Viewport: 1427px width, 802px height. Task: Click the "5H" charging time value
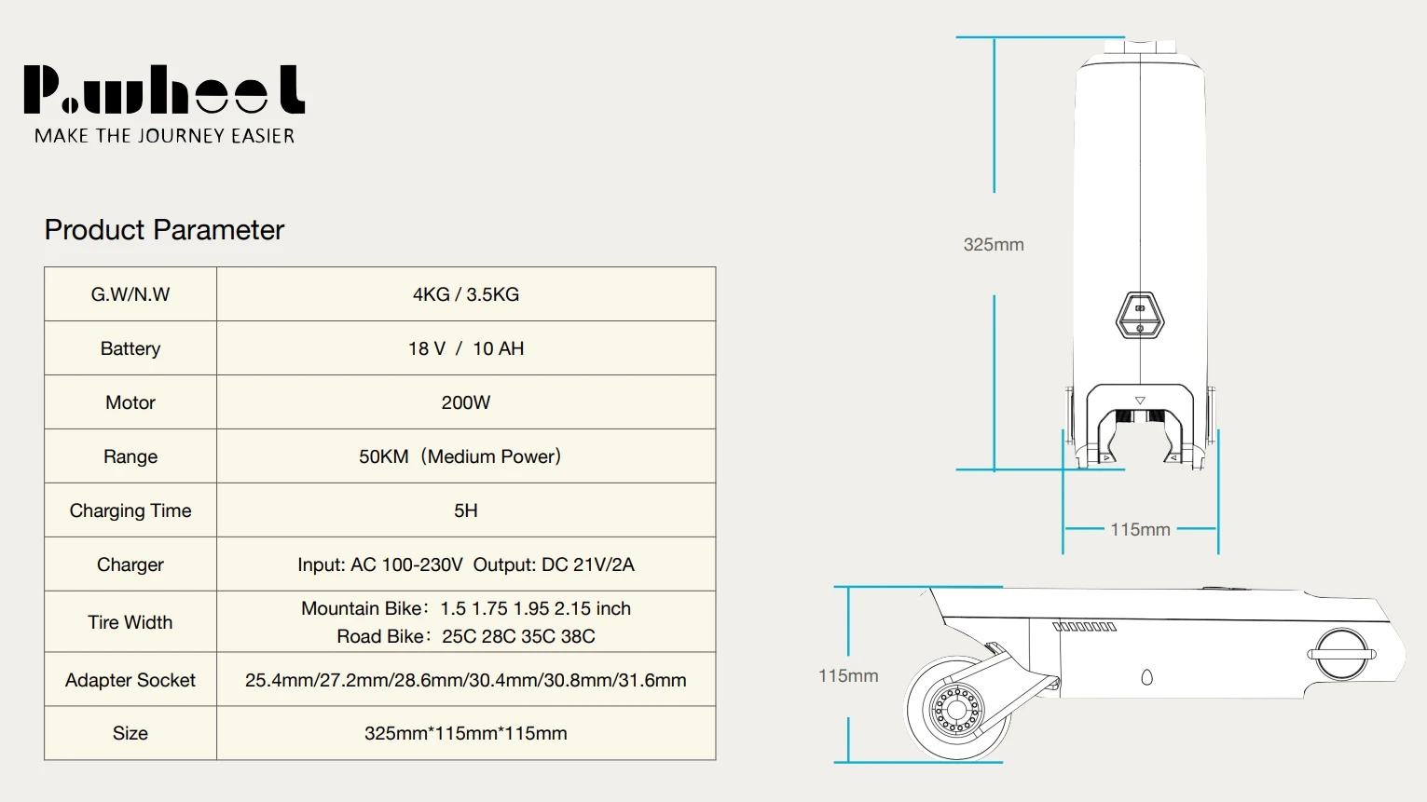pos(466,510)
